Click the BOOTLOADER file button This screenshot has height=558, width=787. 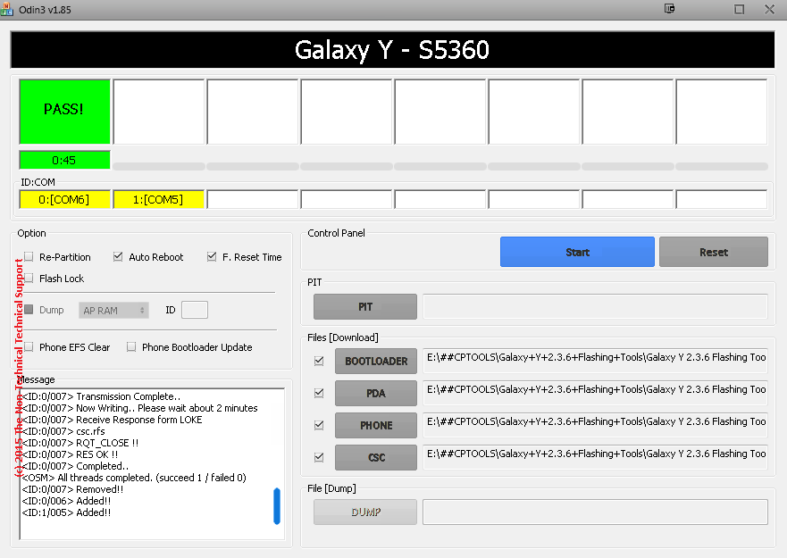[x=376, y=361]
